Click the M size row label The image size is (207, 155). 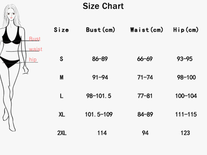click(x=61, y=77)
